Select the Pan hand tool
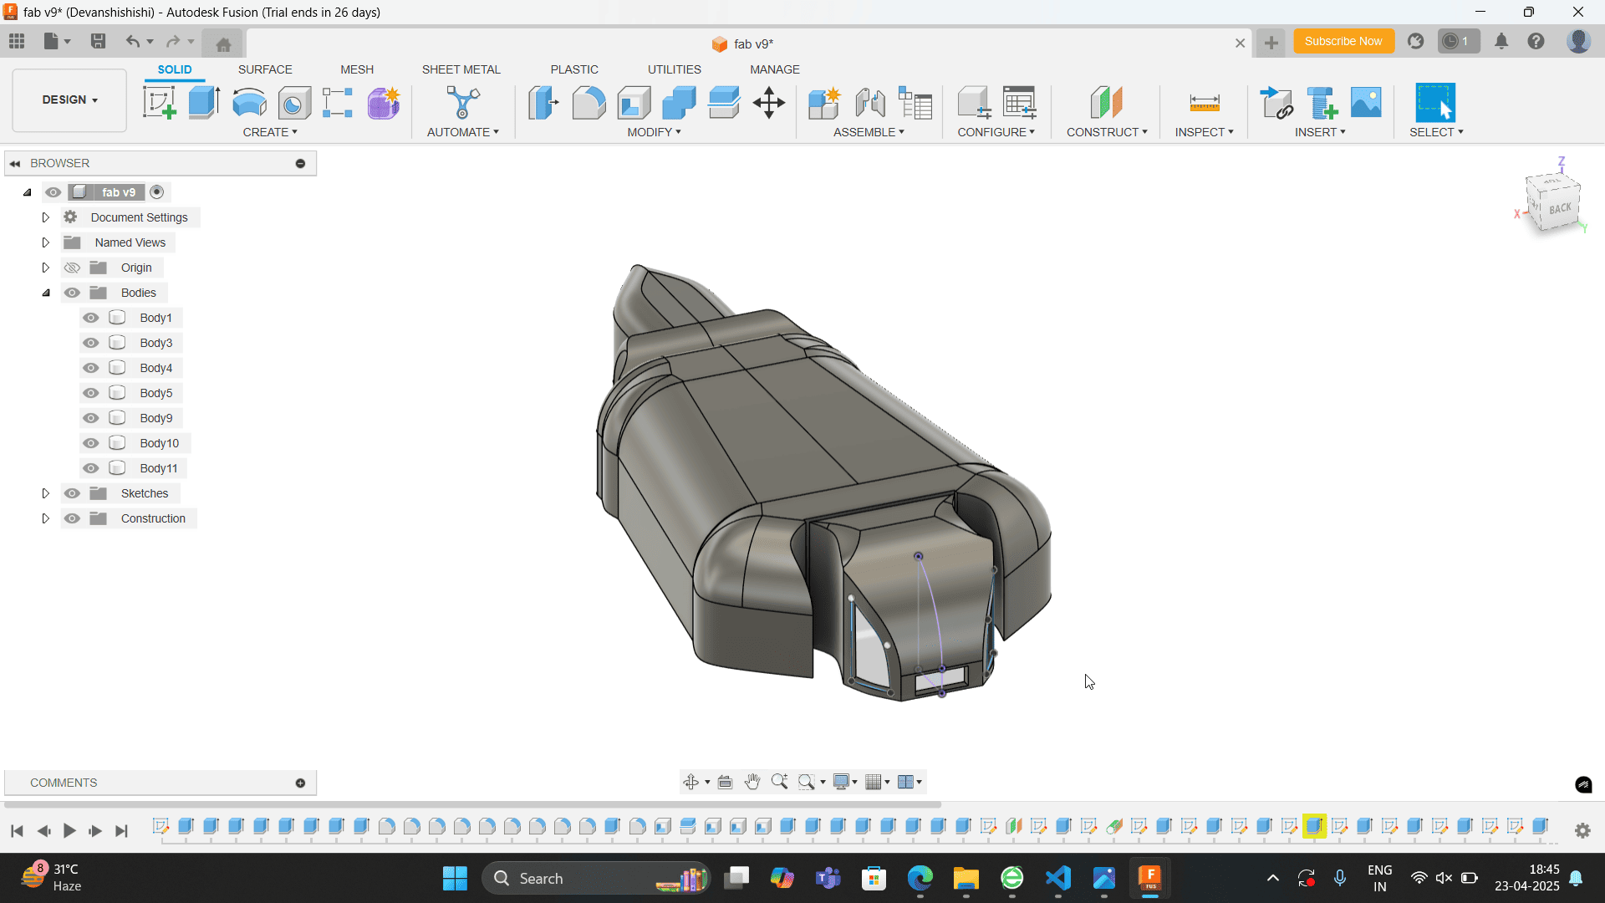The image size is (1605, 903). (752, 782)
